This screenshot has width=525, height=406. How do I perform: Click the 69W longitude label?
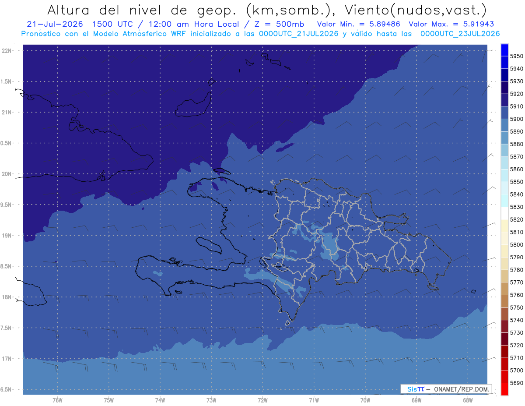[416, 400]
